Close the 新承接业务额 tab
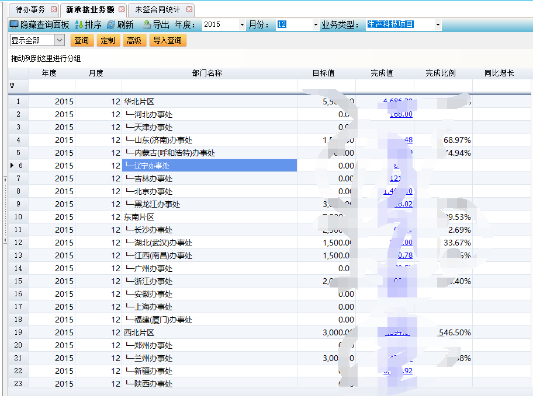Screen dimensions: 533x396 [x=122, y=10]
